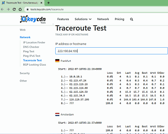Expand the Solutions dropdown menu

pyautogui.click(x=83, y=19)
